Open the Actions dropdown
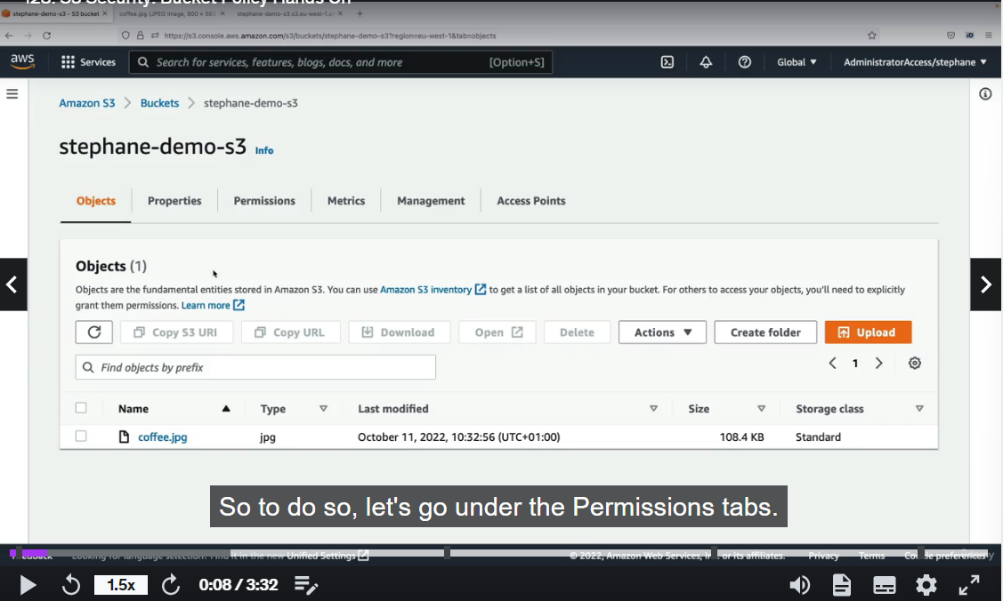1003x601 pixels. [662, 332]
